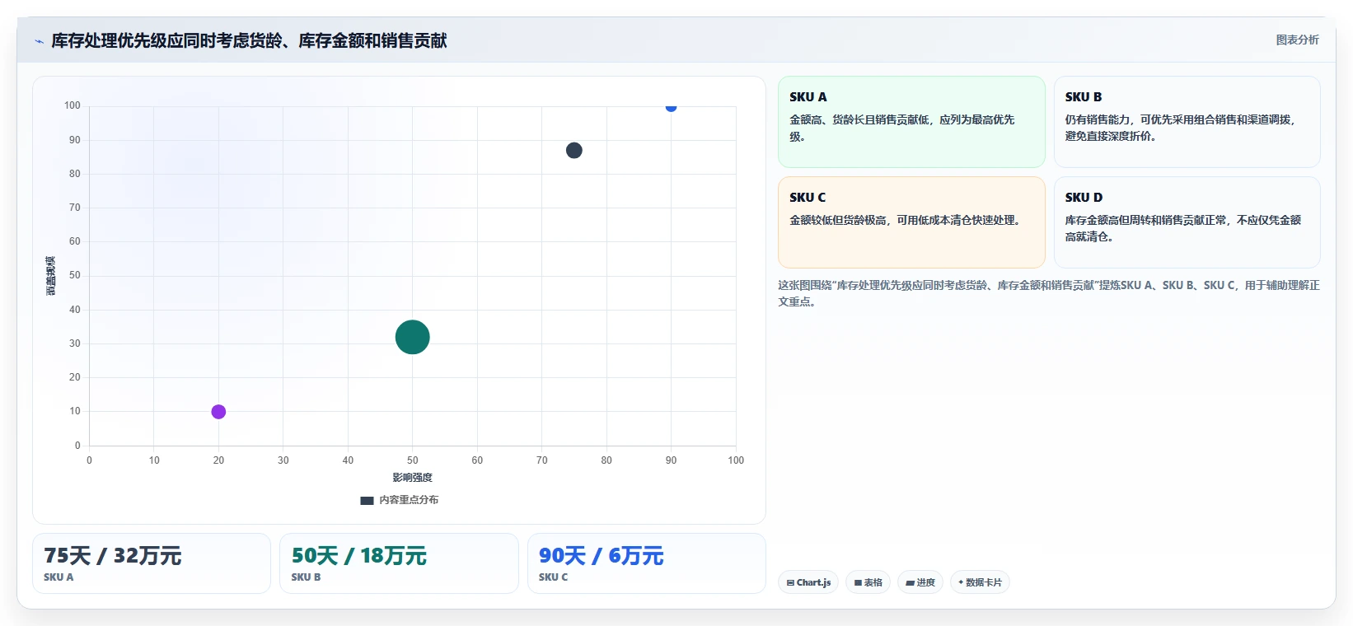
Task: Click the icon inside the Chart.js tag
Action: 790,583
